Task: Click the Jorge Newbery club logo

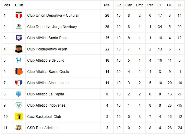Action: point(19,26)
